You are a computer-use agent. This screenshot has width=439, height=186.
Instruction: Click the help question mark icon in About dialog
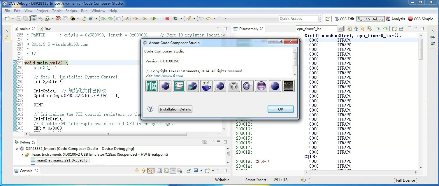point(150,109)
